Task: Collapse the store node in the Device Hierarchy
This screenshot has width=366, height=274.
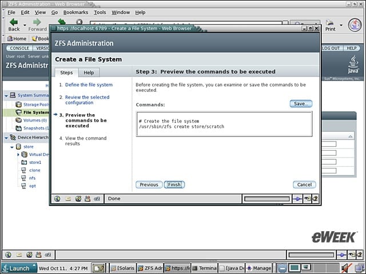Action: [x=12, y=147]
